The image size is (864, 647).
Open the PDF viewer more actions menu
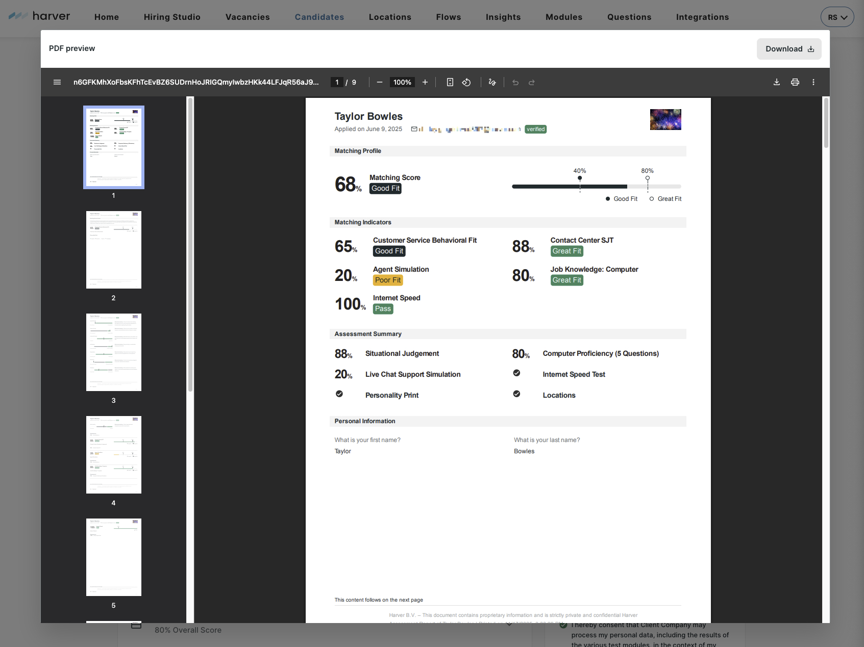pyautogui.click(x=813, y=82)
